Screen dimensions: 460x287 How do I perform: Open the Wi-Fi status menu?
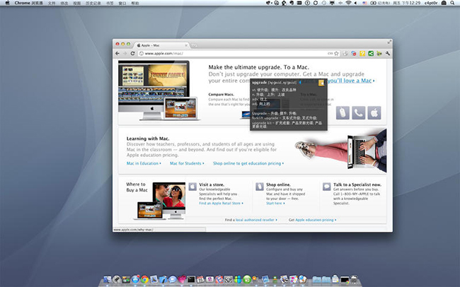tap(348, 3)
